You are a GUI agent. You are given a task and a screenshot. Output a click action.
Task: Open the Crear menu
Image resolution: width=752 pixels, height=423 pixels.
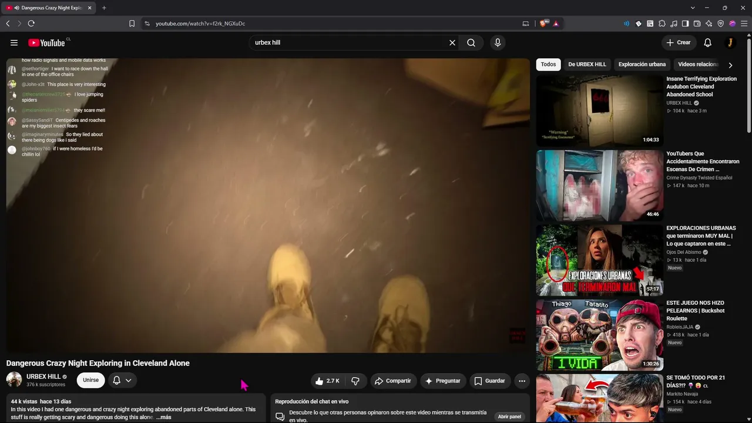679,43
